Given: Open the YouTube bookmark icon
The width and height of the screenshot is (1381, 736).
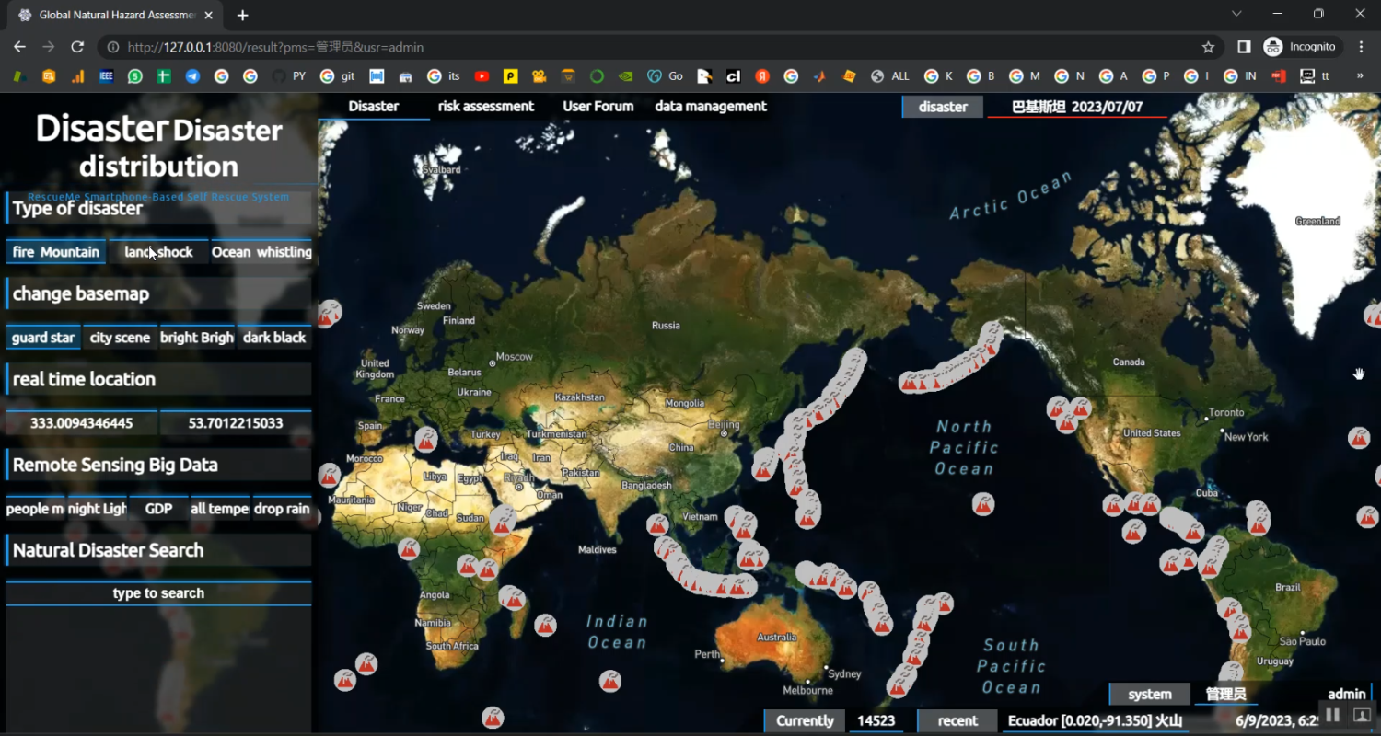Looking at the screenshot, I should click(482, 76).
